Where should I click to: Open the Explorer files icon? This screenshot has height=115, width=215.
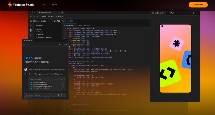point(31,30)
